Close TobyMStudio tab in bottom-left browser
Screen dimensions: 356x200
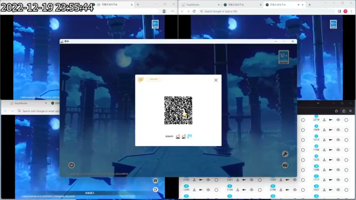point(46,103)
